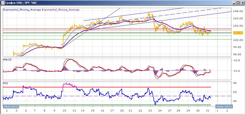Select the Май 2013 month label

point(11,106)
